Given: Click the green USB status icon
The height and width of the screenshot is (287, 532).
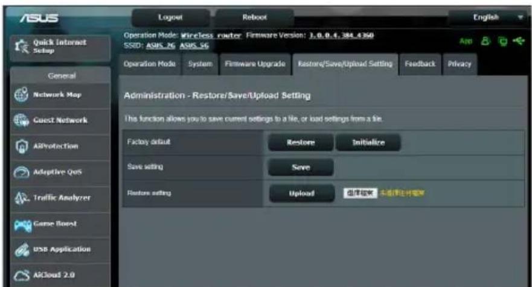Looking at the screenshot, I should 519,41.
